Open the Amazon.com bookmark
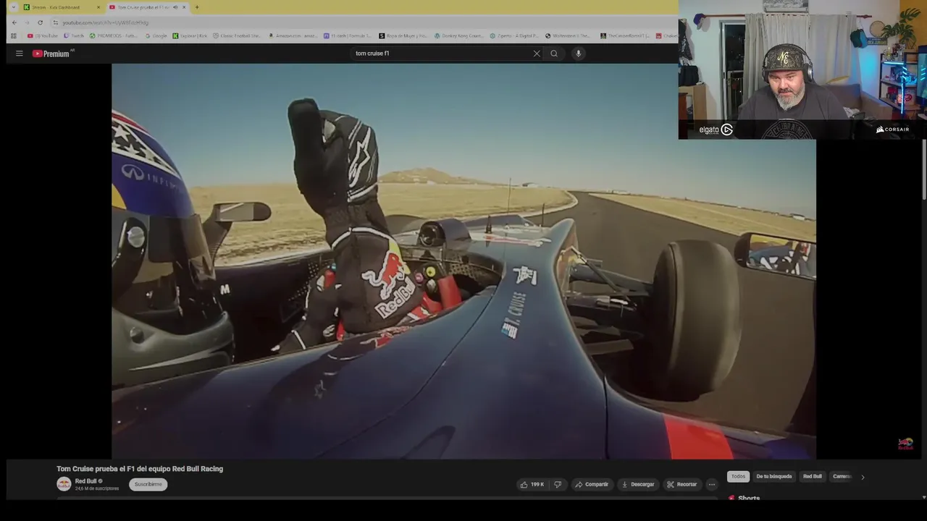 click(292, 35)
